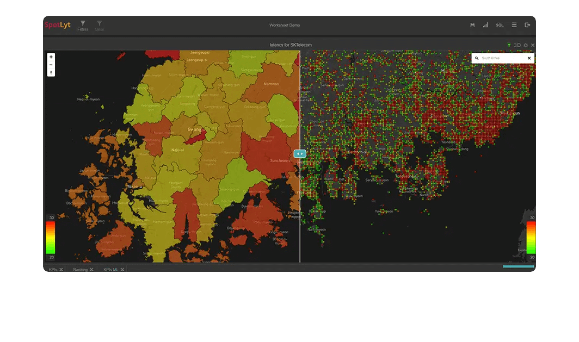Grab the map comparison swipe handle
Viewport: 579px width, 342px height.
click(x=300, y=154)
